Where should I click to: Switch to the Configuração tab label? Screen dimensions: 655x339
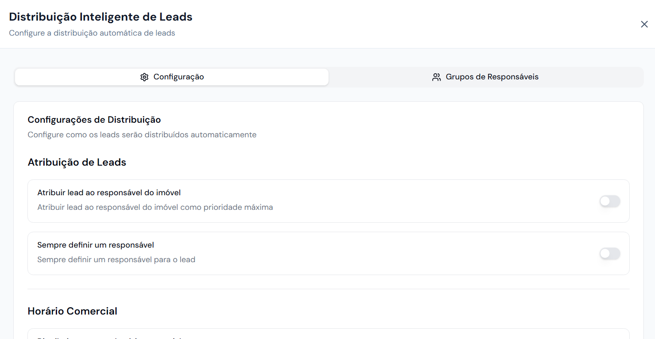click(178, 77)
